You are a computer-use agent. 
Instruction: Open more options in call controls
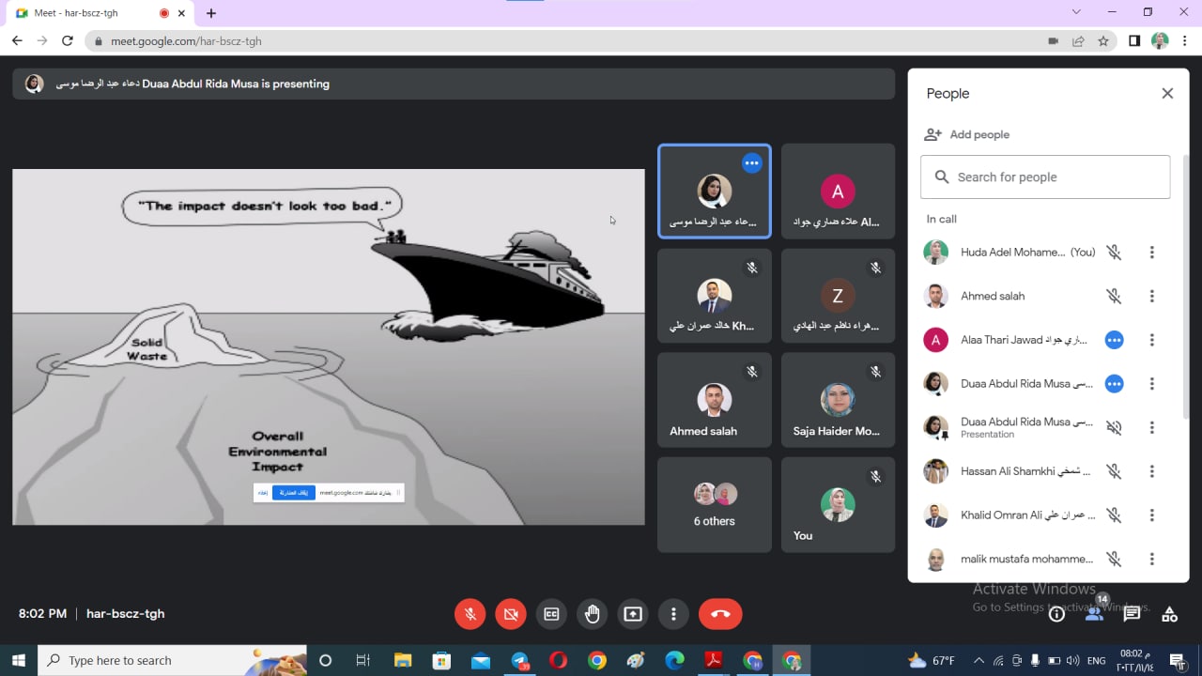(673, 614)
